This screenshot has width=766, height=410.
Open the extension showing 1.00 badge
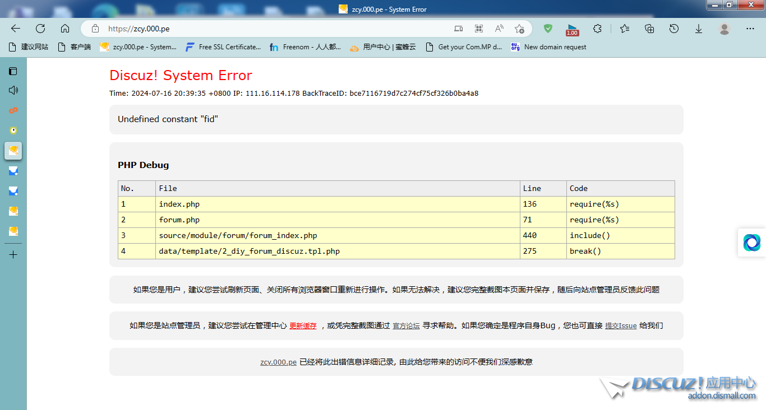[572, 30]
